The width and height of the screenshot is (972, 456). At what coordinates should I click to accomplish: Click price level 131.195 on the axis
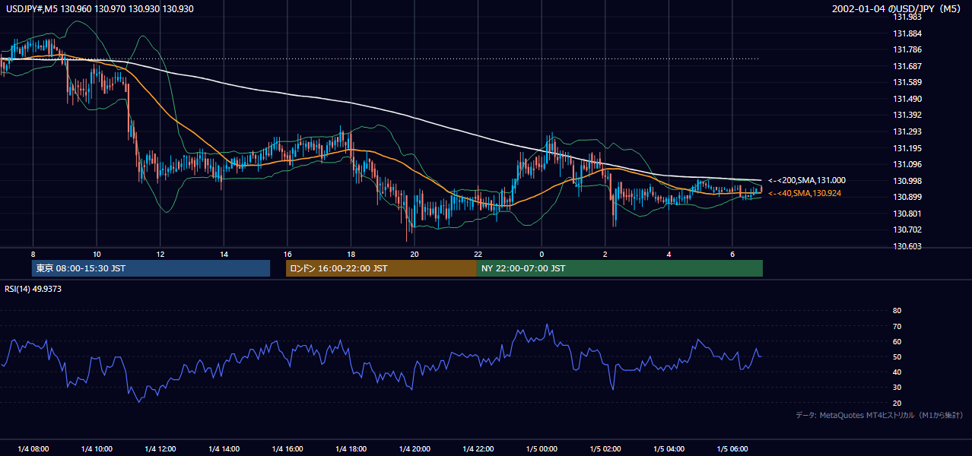coord(907,148)
